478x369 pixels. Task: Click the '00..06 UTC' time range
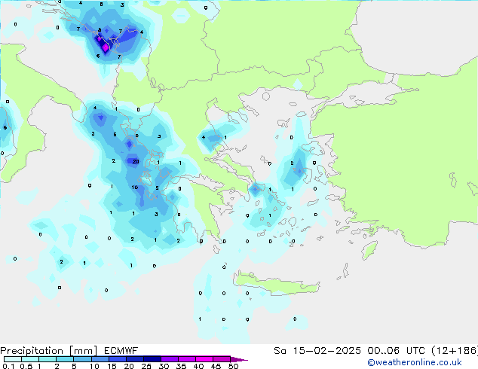396,351
